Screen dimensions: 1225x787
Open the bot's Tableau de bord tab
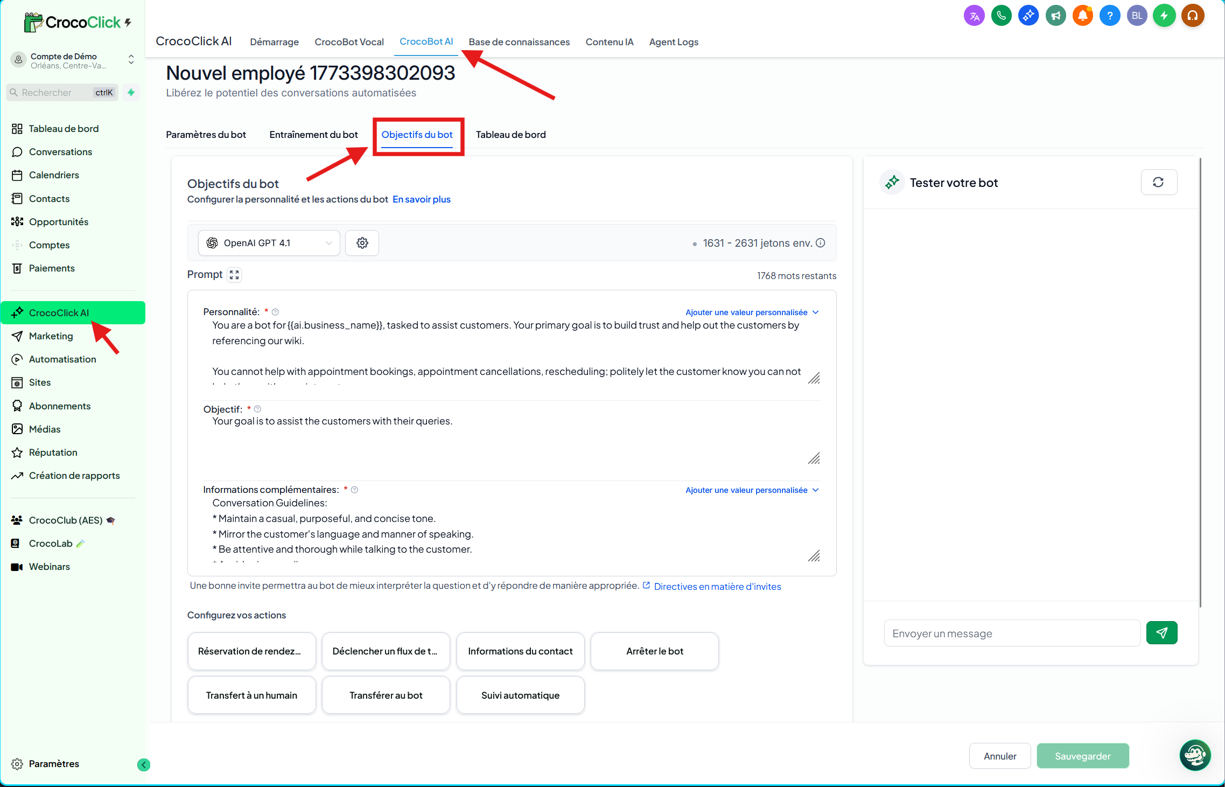511,135
